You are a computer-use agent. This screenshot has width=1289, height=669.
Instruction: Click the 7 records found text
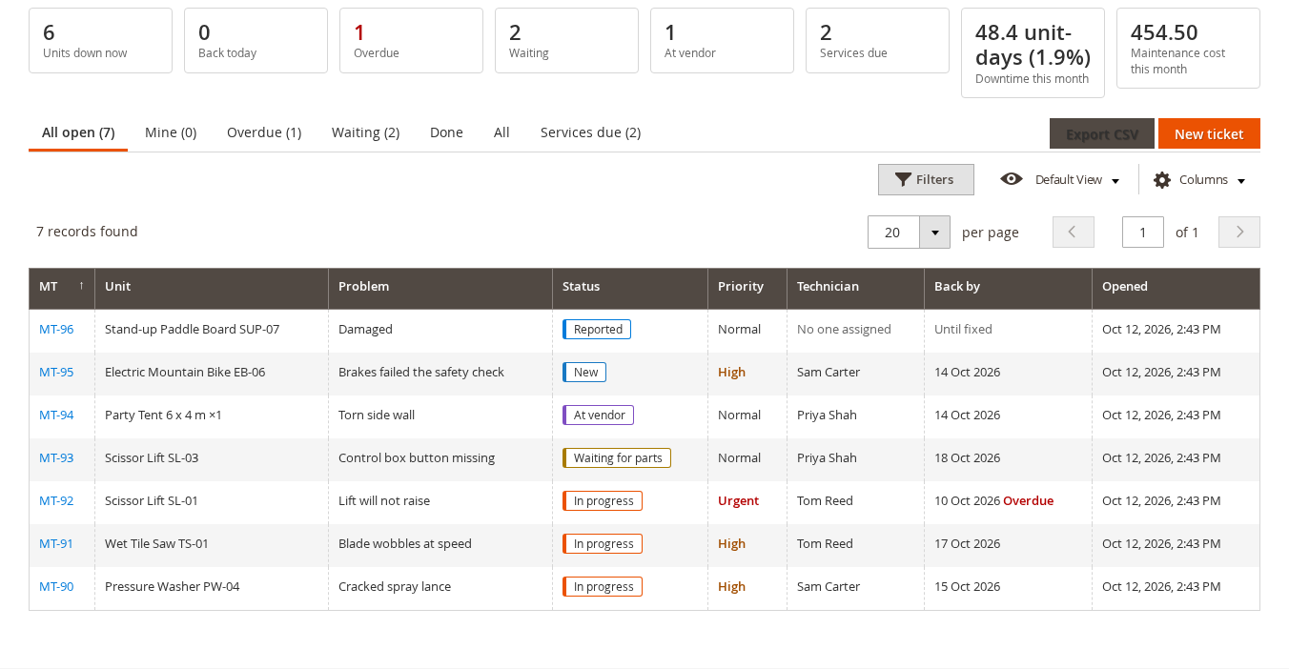87,232
